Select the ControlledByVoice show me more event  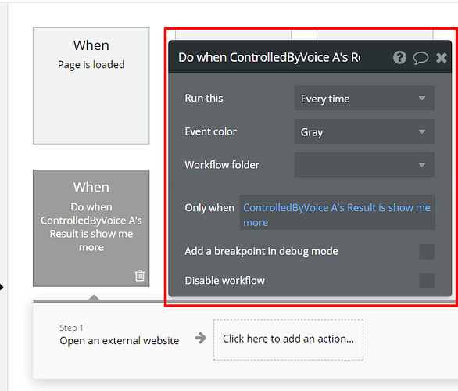click(x=91, y=228)
